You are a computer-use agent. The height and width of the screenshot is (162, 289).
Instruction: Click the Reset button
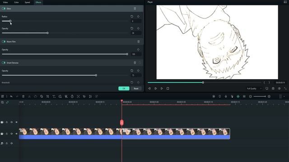pyautogui.click(x=136, y=89)
